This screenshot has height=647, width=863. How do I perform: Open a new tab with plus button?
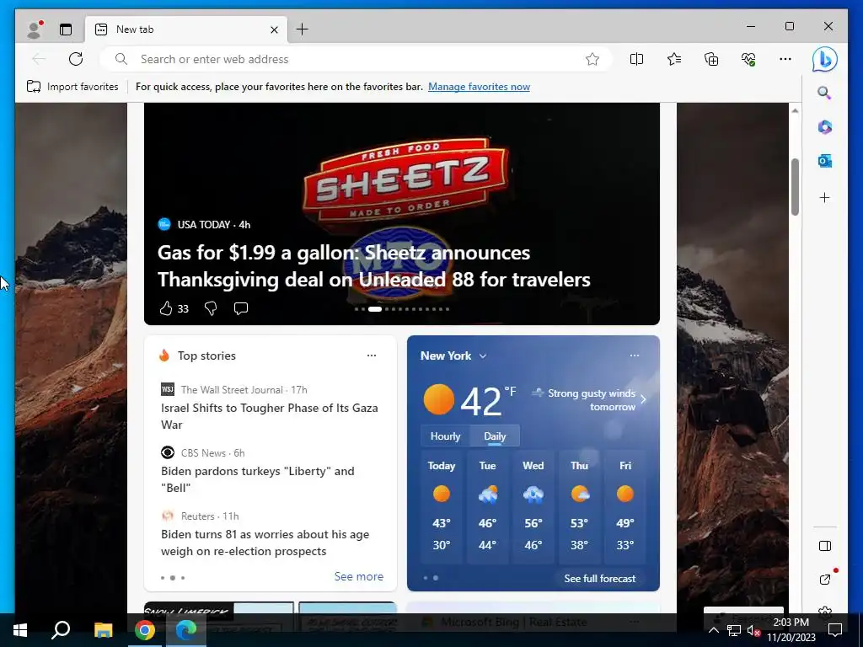pos(303,29)
